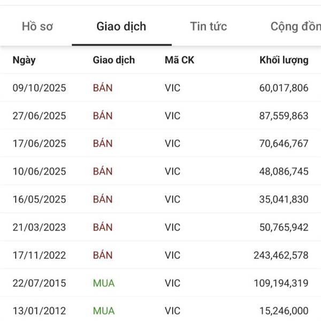Select the Giao dịch tab
The image size is (321, 321).
pyautogui.click(x=121, y=26)
